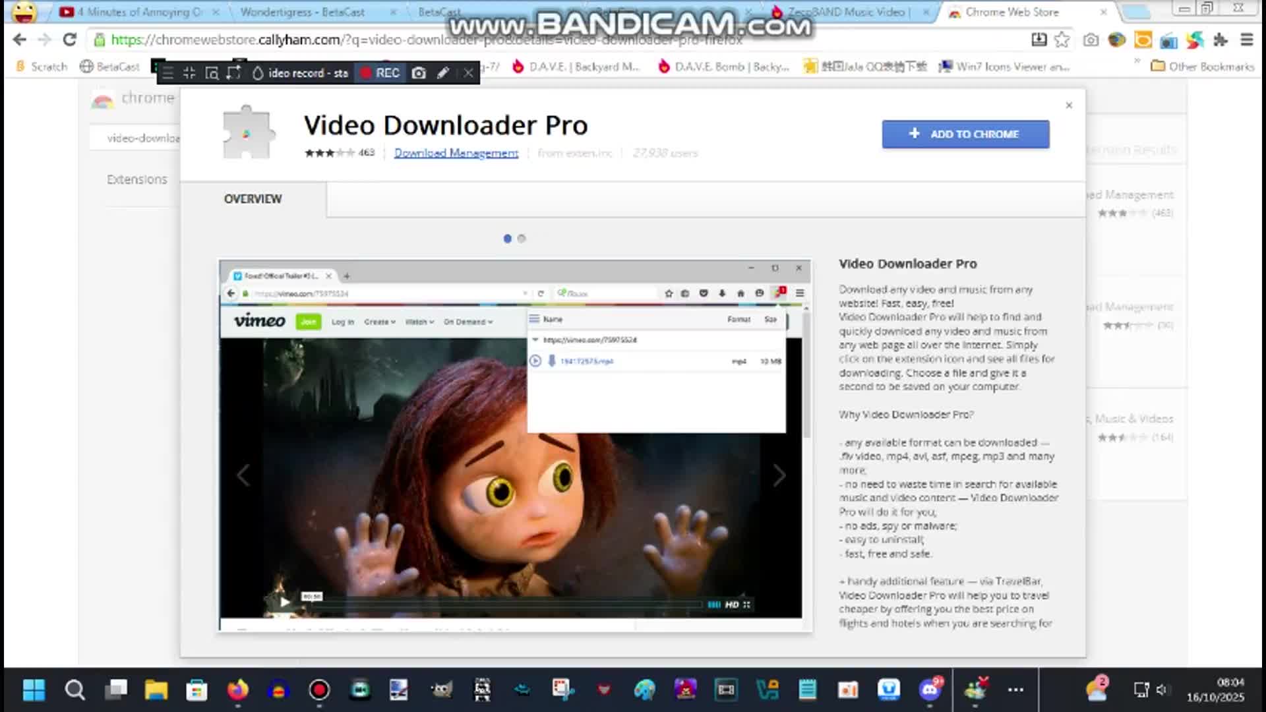Click the 'from exten.inc' text
This screenshot has height=712, width=1266.
575,153
